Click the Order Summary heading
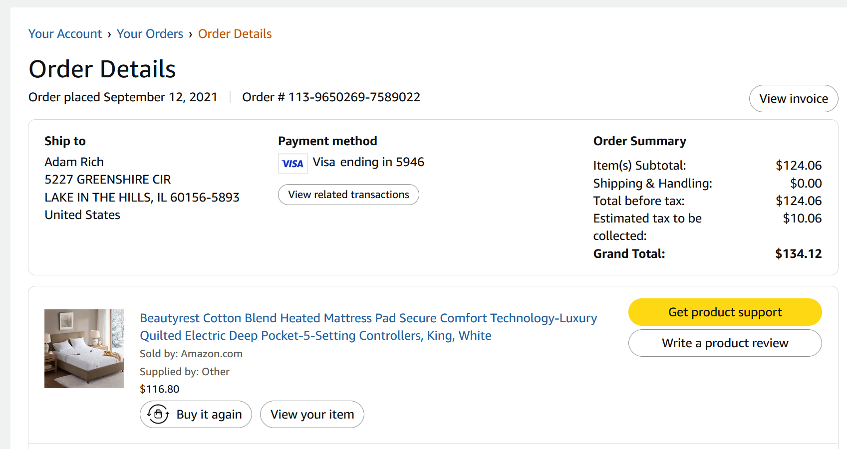The image size is (847, 449). pos(639,141)
